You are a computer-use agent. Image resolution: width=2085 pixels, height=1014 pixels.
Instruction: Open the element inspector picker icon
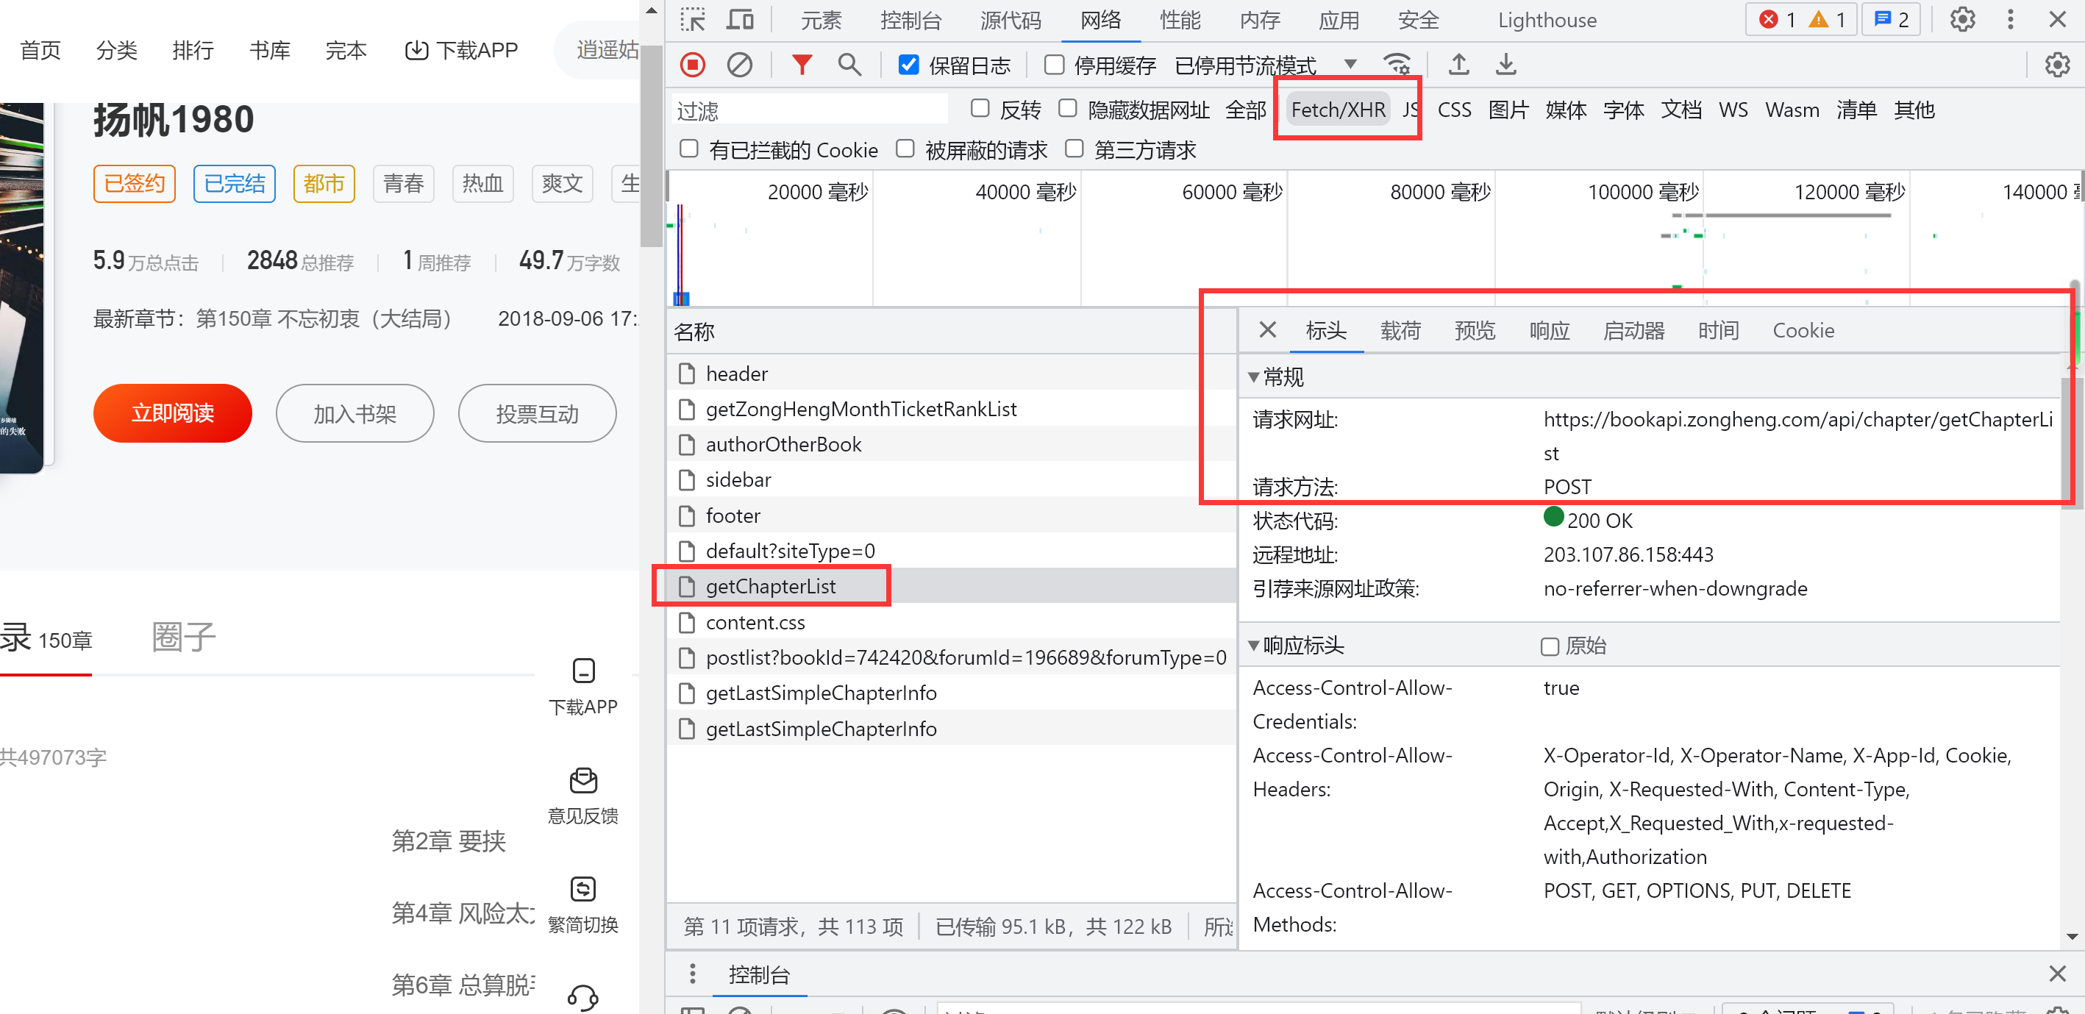click(x=693, y=19)
